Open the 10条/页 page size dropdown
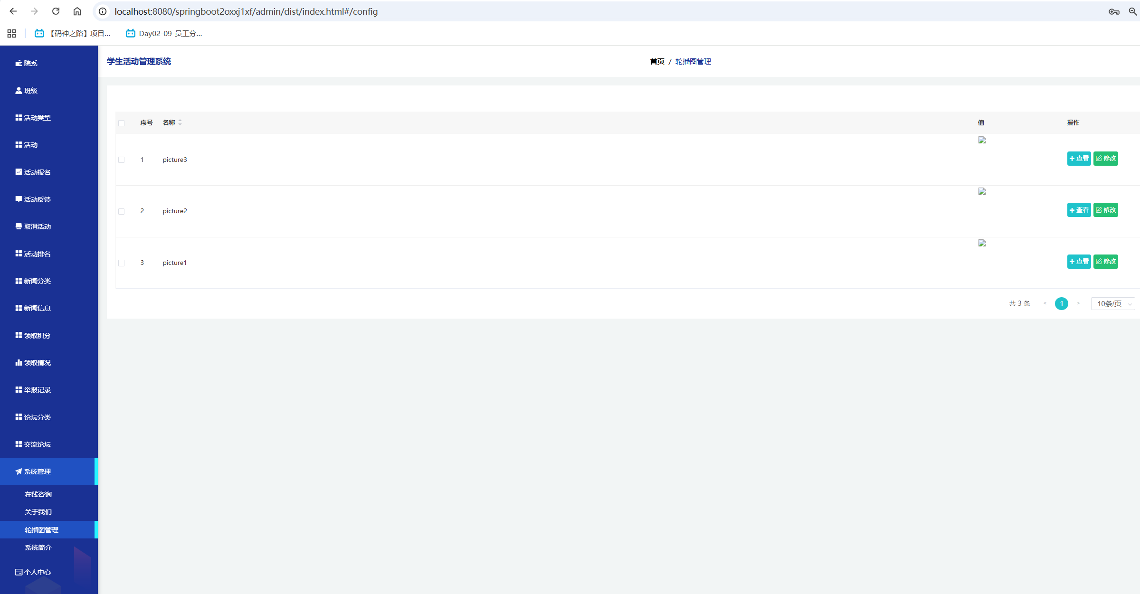This screenshot has height=594, width=1140. coord(1113,304)
